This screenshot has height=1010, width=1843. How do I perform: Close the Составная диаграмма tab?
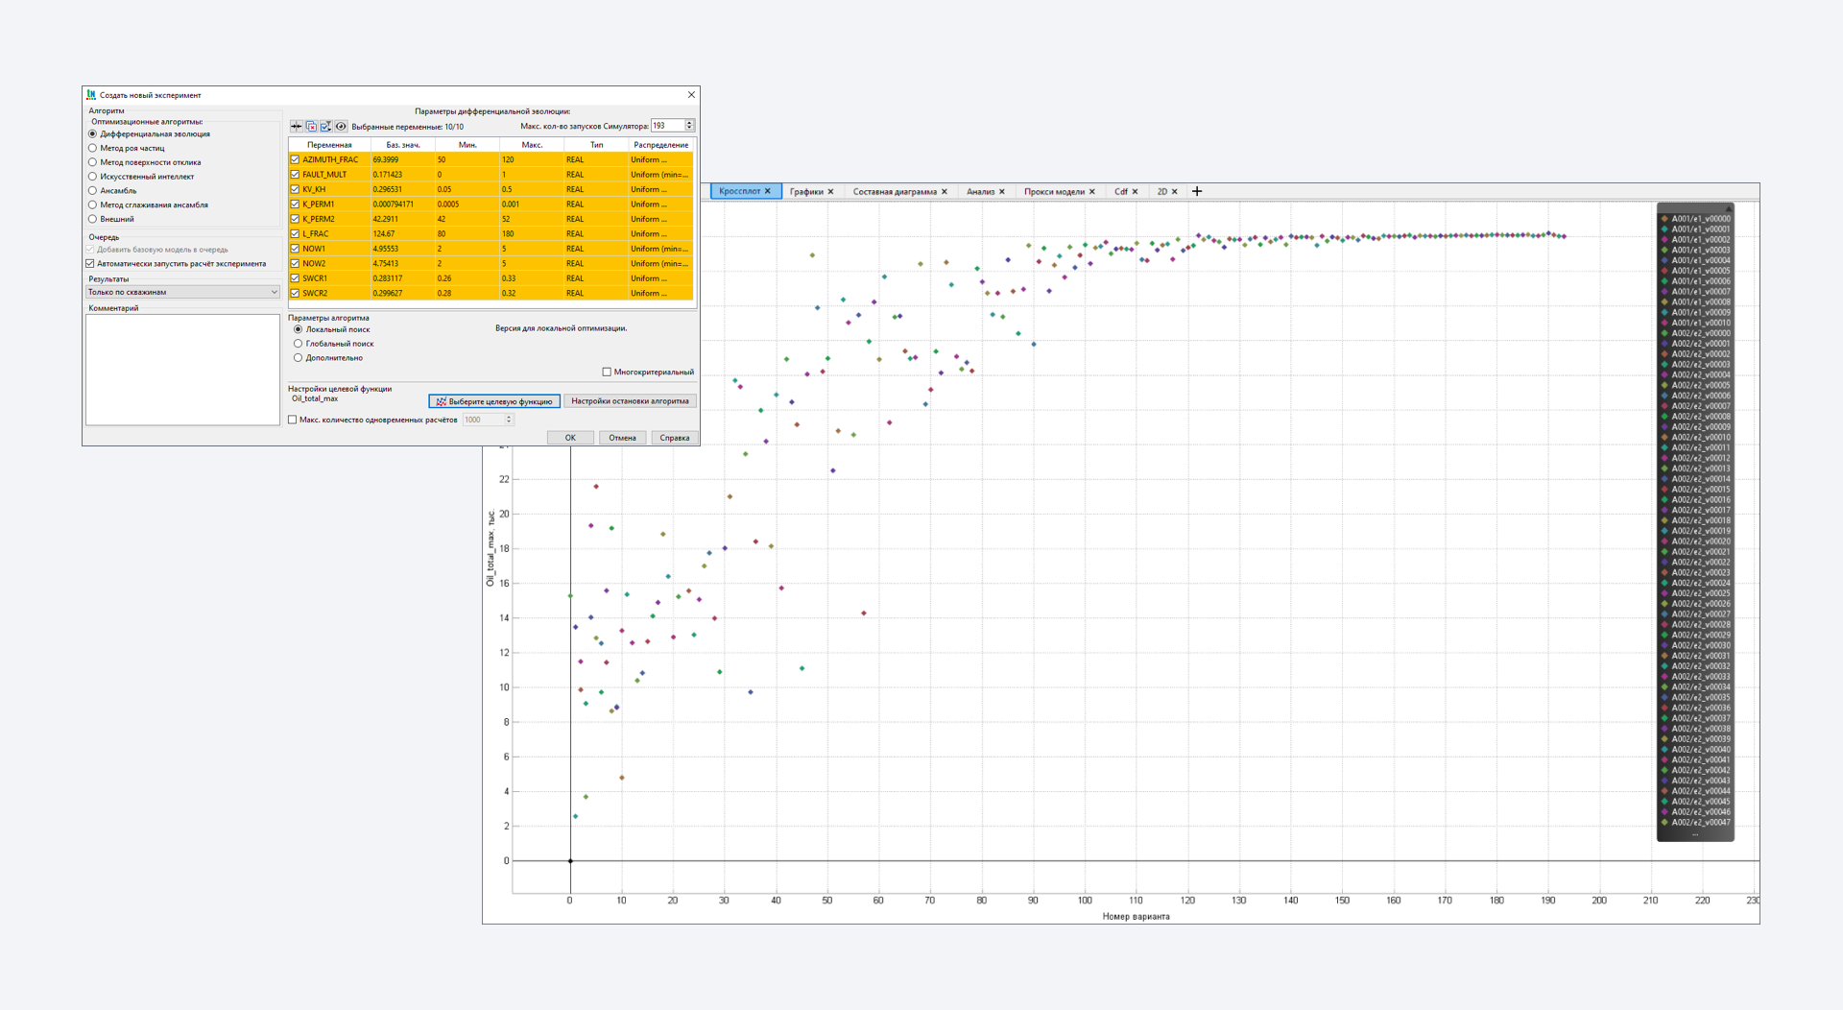pyautogui.click(x=945, y=191)
